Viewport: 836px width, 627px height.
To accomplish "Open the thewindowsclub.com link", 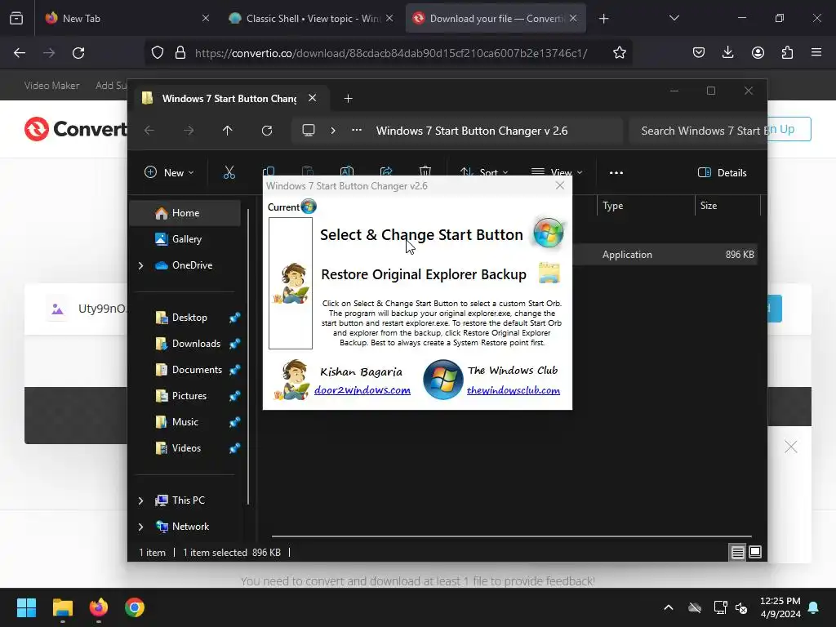I will point(514,390).
